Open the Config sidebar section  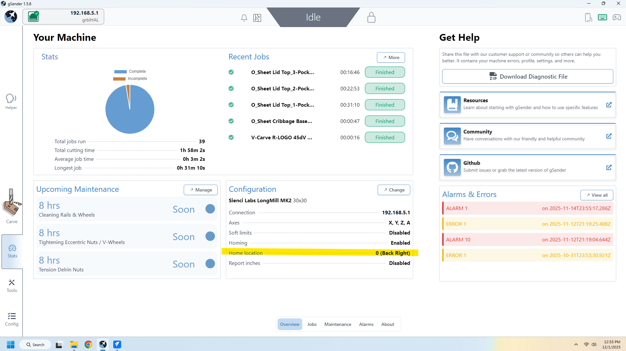pos(12,319)
